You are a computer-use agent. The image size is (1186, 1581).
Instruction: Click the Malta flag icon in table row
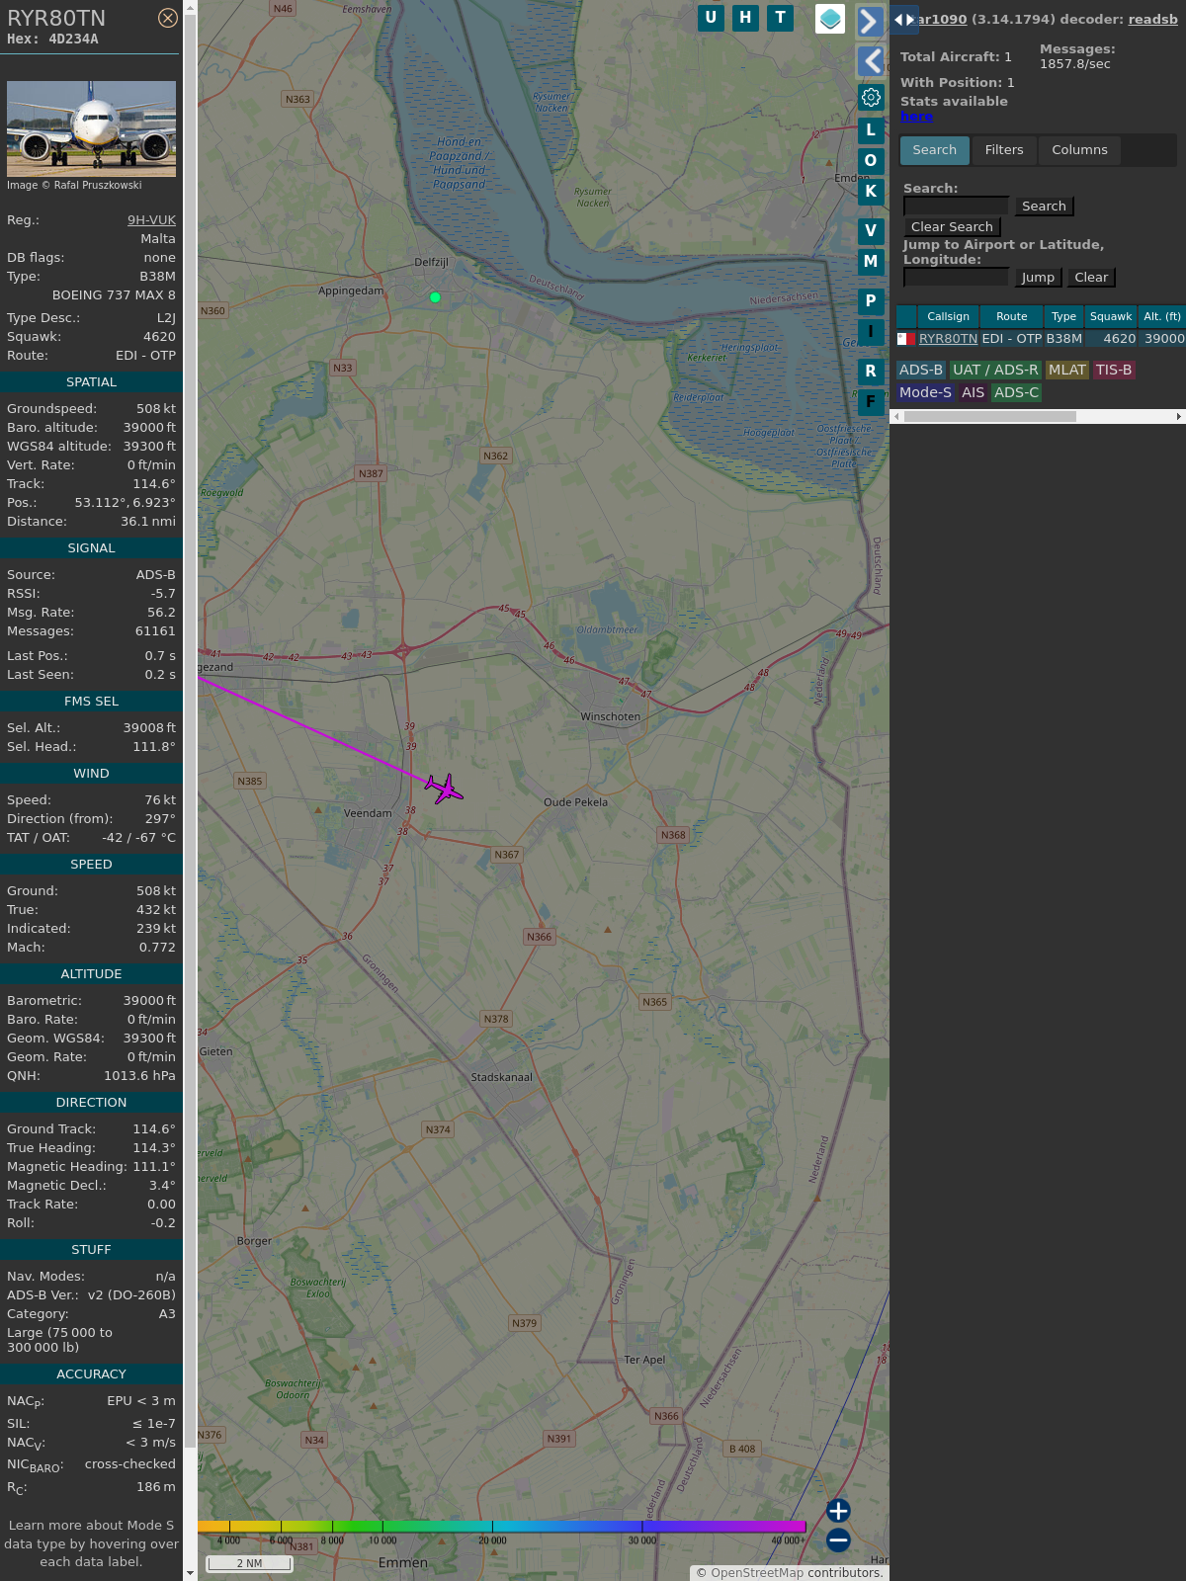pyautogui.click(x=905, y=339)
